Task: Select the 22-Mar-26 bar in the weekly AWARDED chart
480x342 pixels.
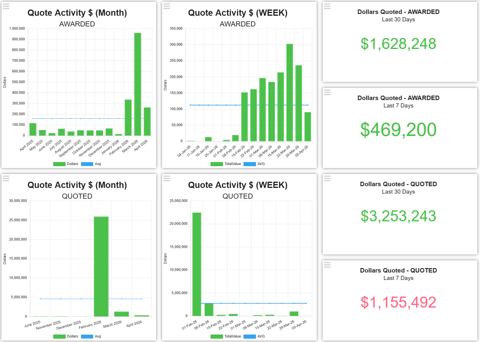Action: click(290, 93)
